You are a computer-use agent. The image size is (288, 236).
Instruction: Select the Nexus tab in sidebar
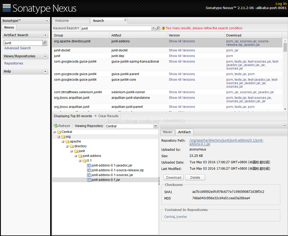click(9, 27)
